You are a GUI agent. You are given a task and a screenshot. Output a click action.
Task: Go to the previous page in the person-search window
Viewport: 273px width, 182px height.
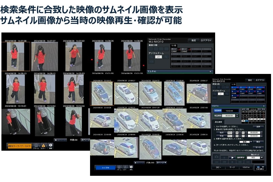click(60, 140)
